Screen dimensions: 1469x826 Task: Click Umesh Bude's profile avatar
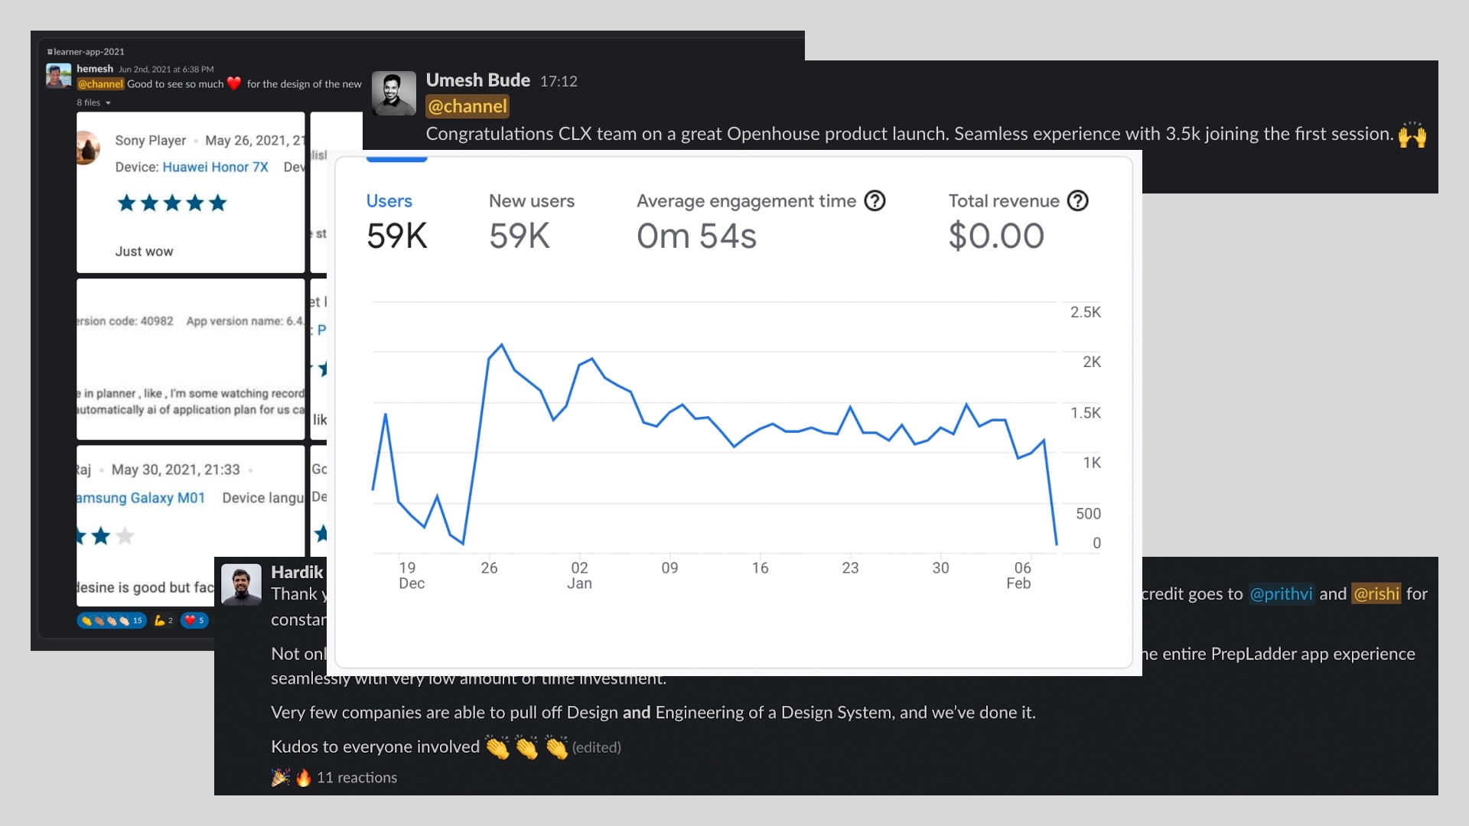[393, 93]
